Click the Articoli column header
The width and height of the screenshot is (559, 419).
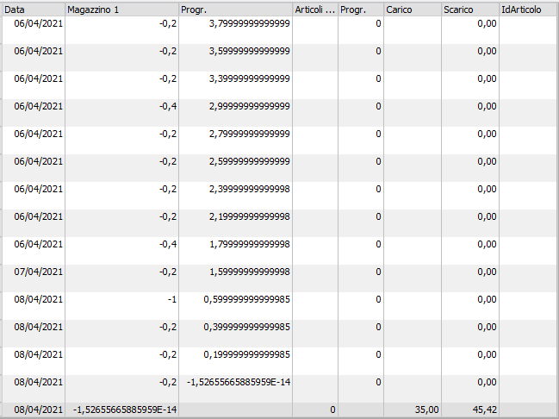point(315,9)
